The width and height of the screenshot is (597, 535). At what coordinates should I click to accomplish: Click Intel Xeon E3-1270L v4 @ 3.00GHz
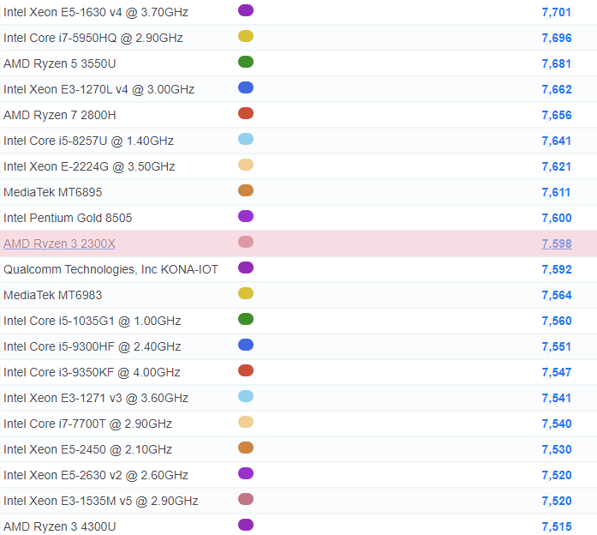[x=99, y=89]
